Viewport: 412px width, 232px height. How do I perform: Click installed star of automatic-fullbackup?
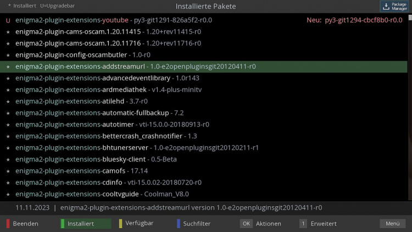(x=8, y=113)
